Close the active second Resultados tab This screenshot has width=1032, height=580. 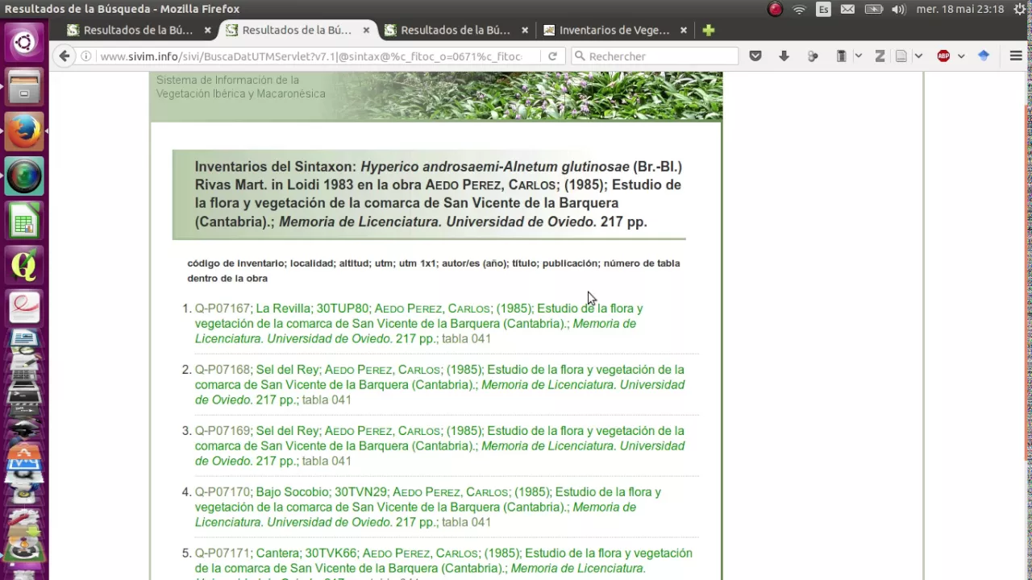click(366, 30)
